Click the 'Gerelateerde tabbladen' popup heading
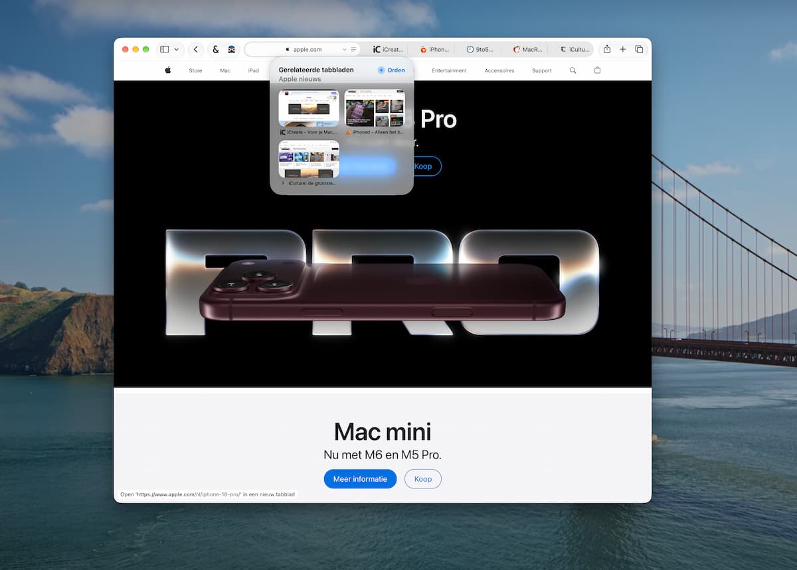The image size is (797, 570). (x=316, y=70)
